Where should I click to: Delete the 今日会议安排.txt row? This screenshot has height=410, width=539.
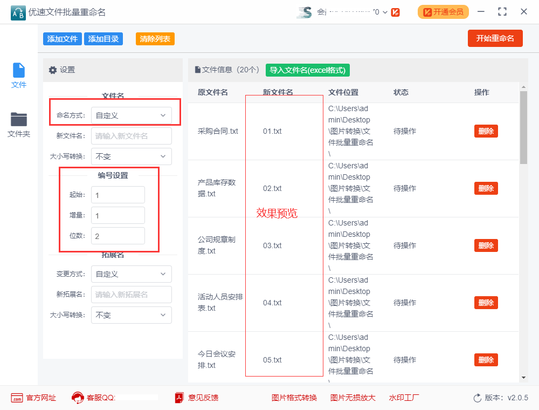486,360
